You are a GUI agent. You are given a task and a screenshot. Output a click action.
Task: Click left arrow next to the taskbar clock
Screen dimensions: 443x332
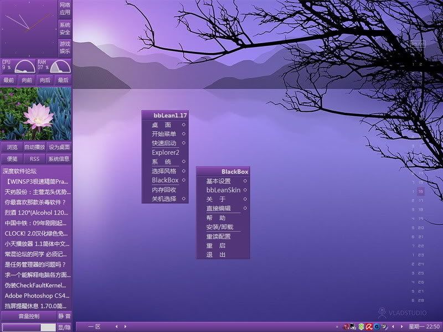pyautogui.click(x=393, y=327)
